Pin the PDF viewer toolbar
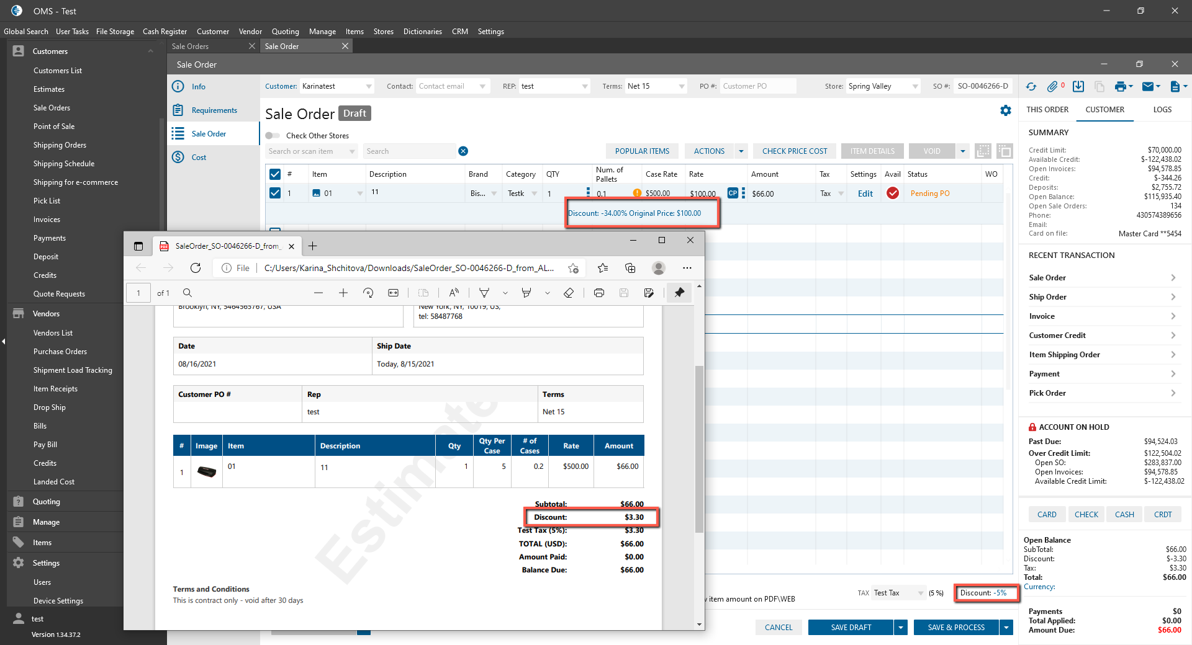The width and height of the screenshot is (1192, 645). [679, 293]
